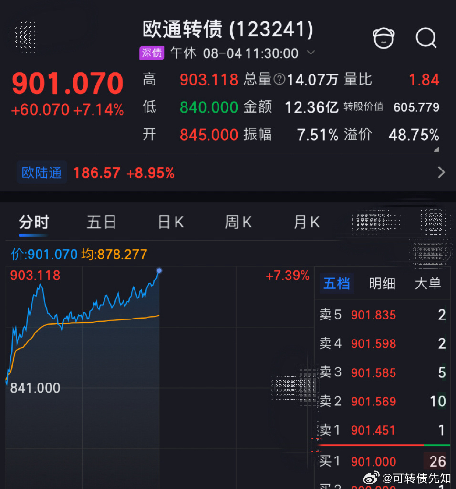The width and height of the screenshot is (456, 489).
Task: Open the search magnifier icon
Action: [426, 38]
